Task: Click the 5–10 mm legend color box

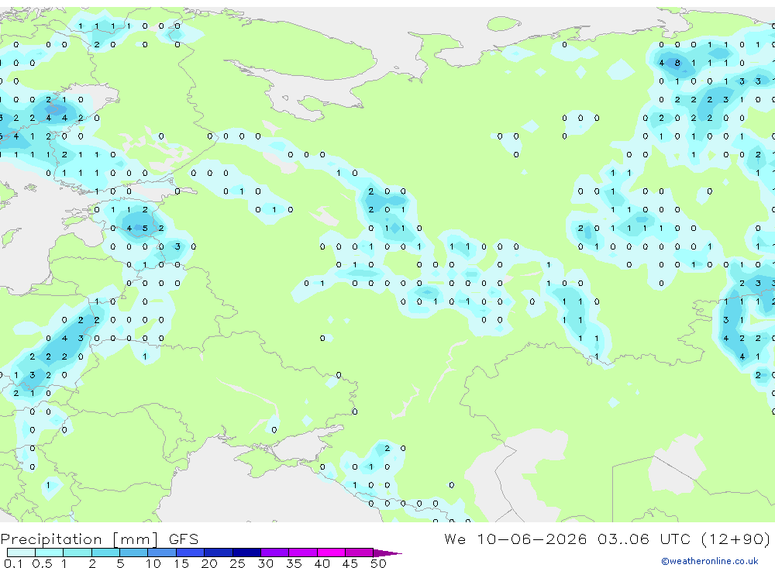Action: coord(134,553)
